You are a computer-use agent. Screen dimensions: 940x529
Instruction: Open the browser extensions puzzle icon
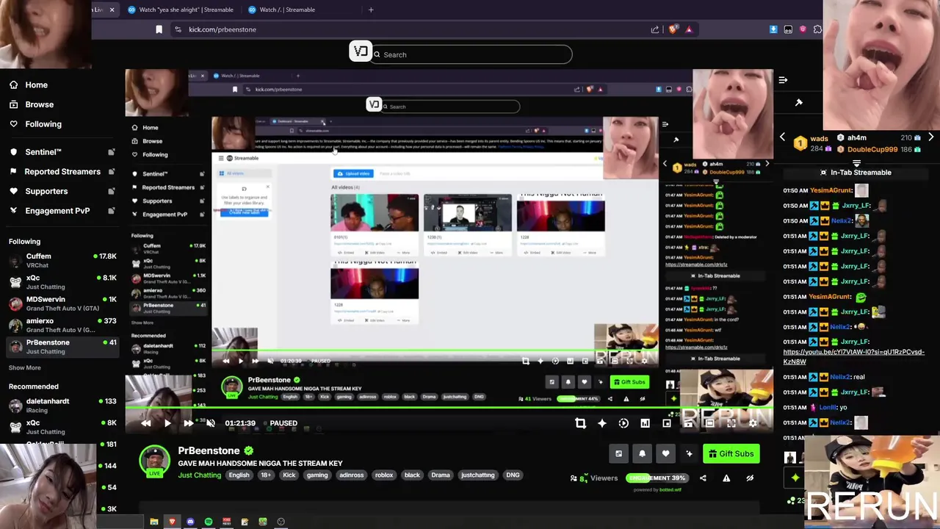[817, 29]
